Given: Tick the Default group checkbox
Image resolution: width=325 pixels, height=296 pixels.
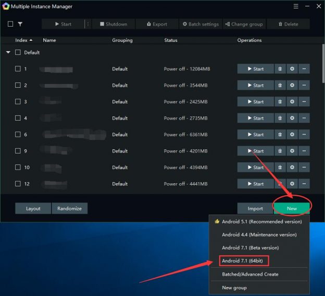Looking at the screenshot, I should (x=18, y=52).
